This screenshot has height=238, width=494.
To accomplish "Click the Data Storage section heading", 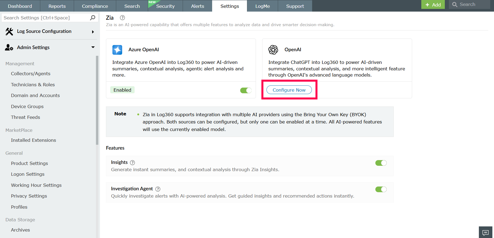I will pos(20,220).
